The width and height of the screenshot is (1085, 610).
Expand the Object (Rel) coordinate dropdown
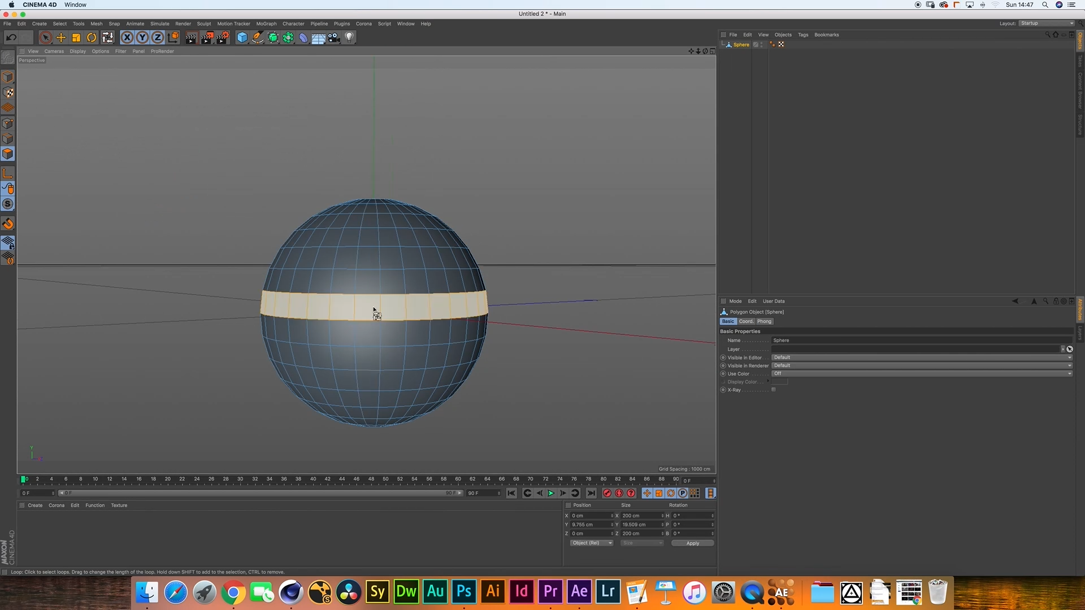591,543
